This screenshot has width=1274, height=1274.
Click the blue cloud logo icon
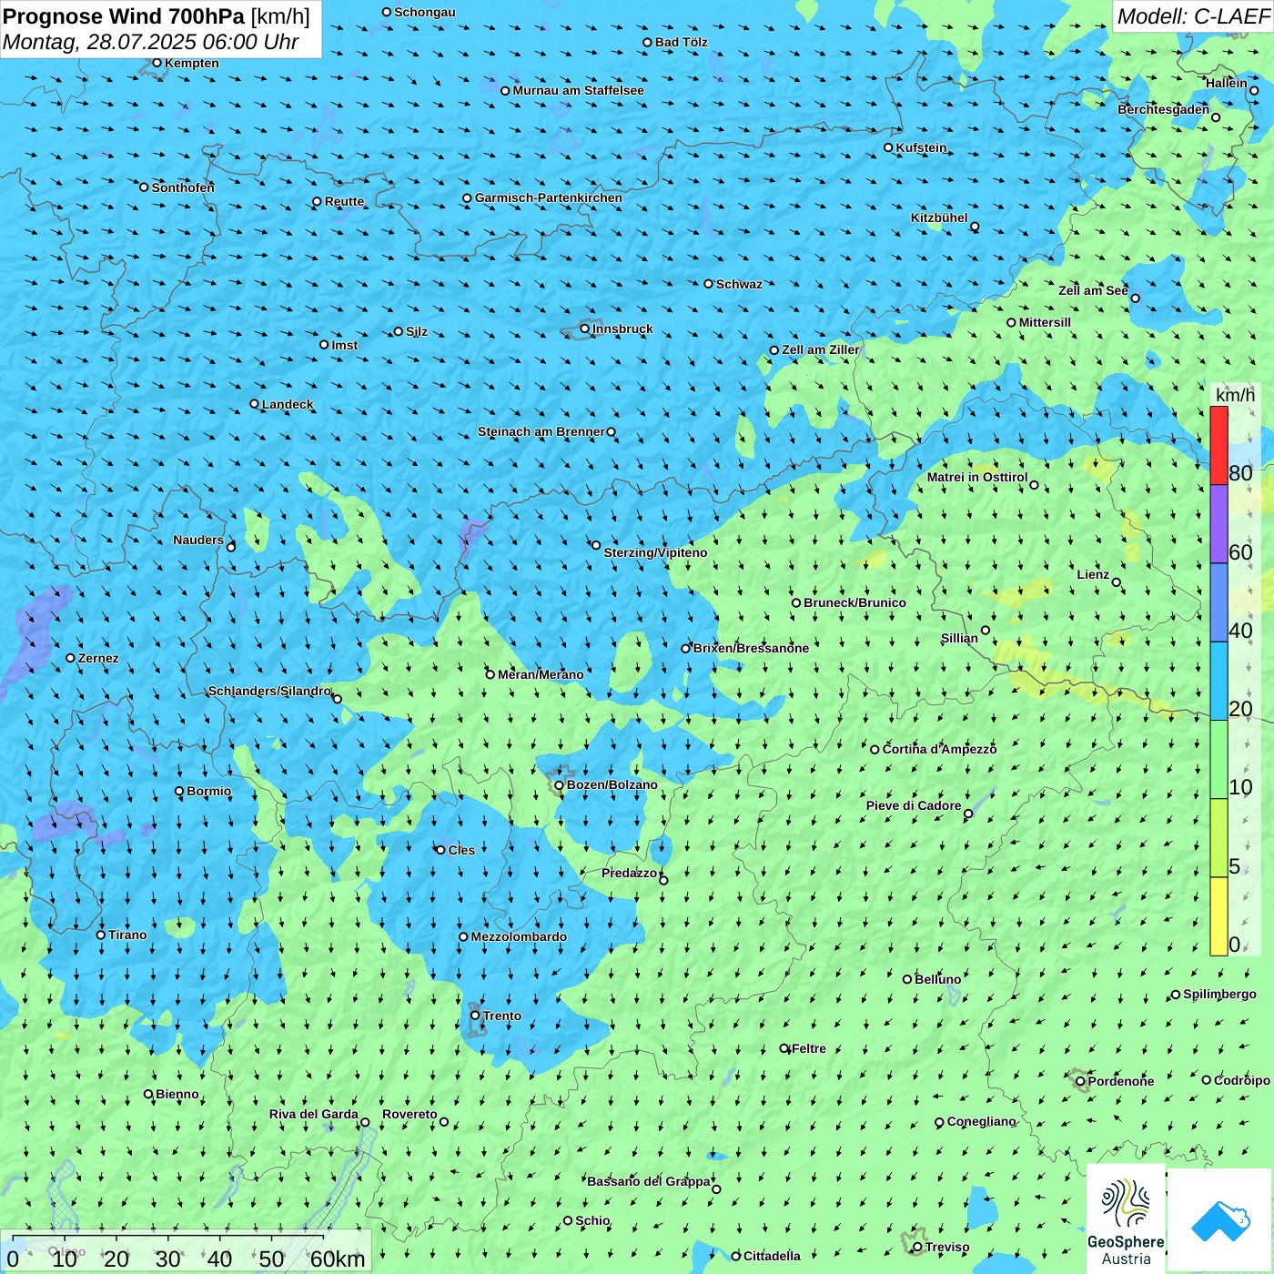pyautogui.click(x=1219, y=1220)
